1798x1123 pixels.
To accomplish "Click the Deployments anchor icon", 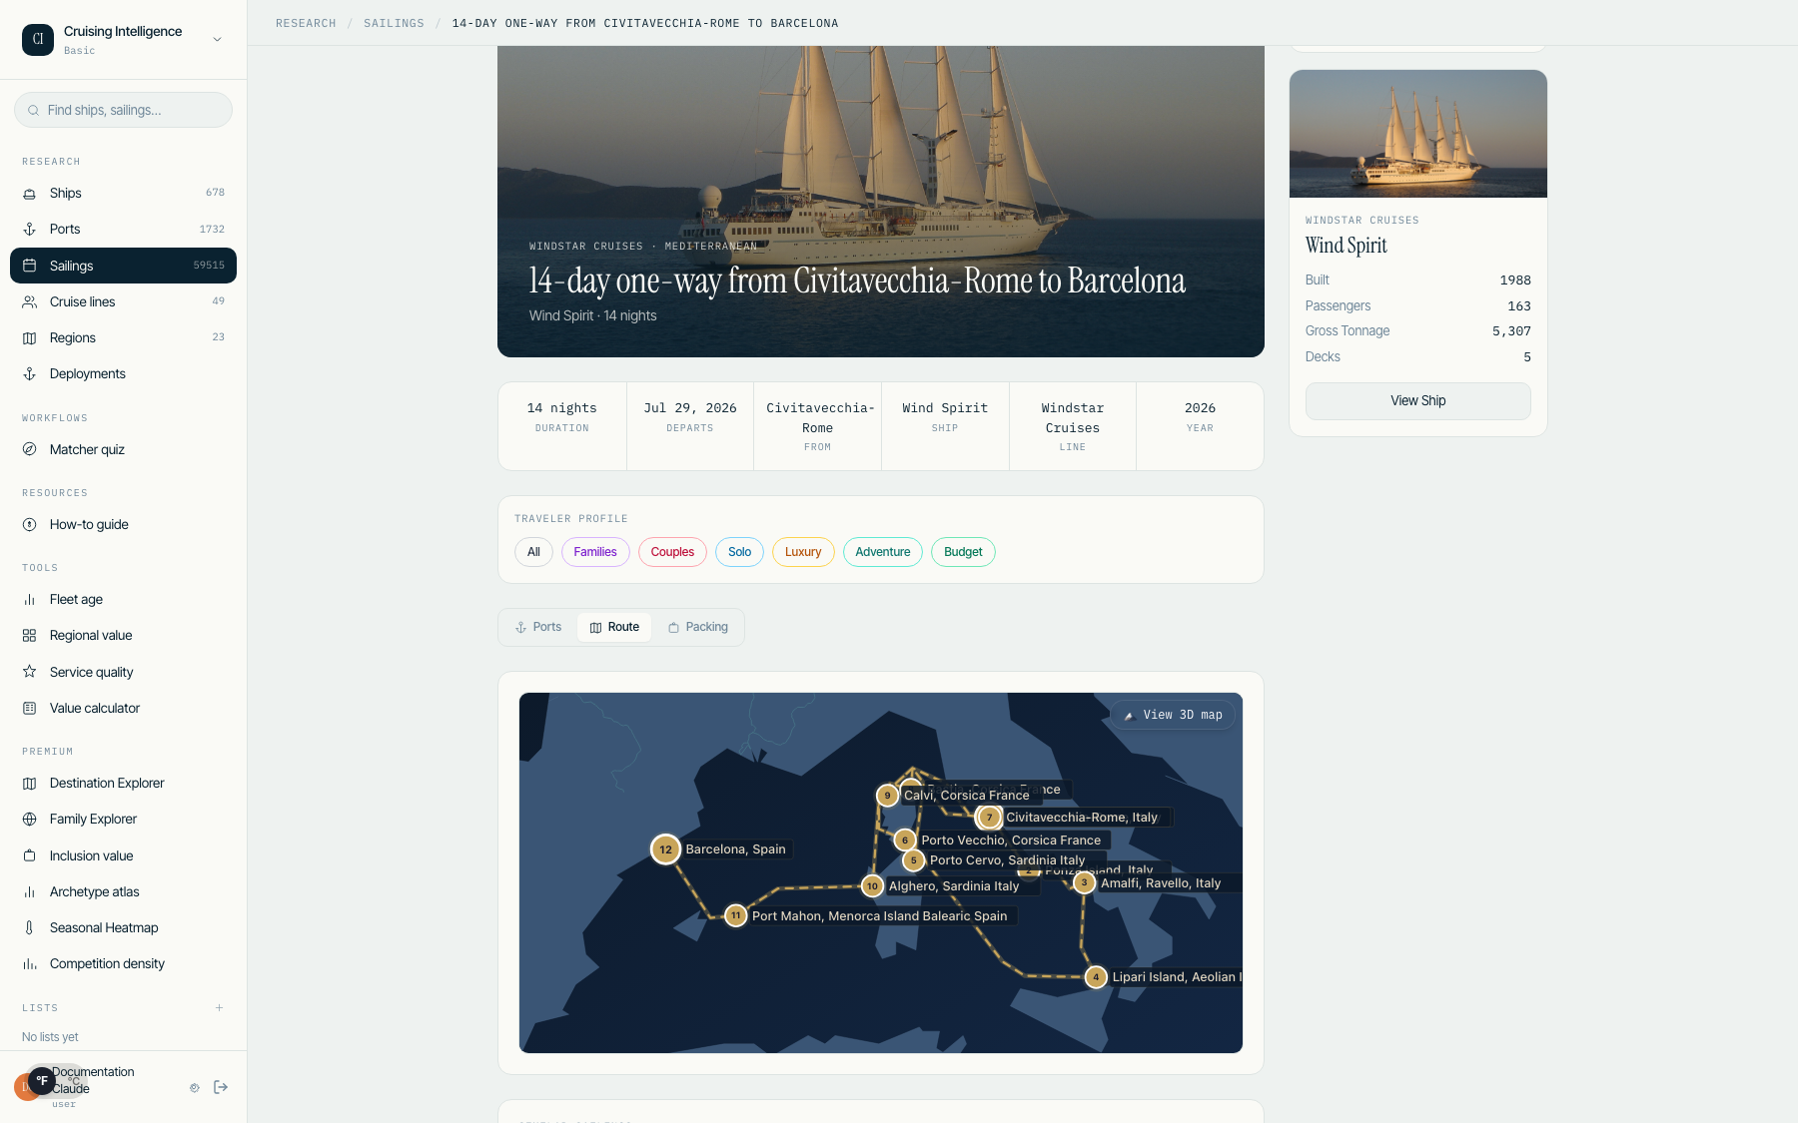I will pos(30,374).
